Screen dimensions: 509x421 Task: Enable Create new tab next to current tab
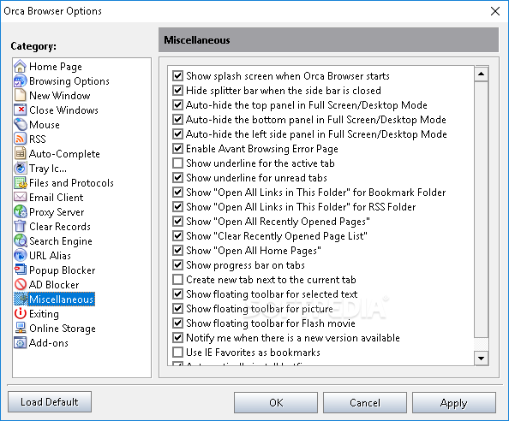point(177,279)
